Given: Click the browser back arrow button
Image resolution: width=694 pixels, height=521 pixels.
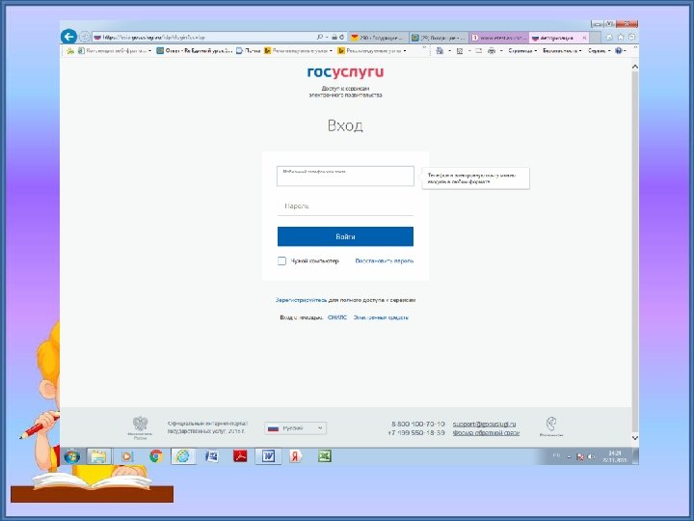Looking at the screenshot, I should coord(69,37).
